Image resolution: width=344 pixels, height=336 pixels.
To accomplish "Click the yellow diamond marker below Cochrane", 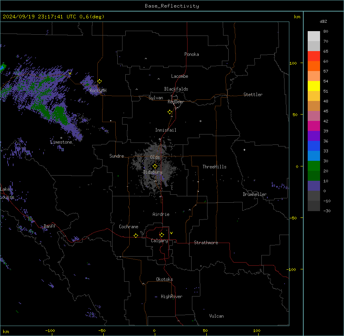I will coord(136,236).
